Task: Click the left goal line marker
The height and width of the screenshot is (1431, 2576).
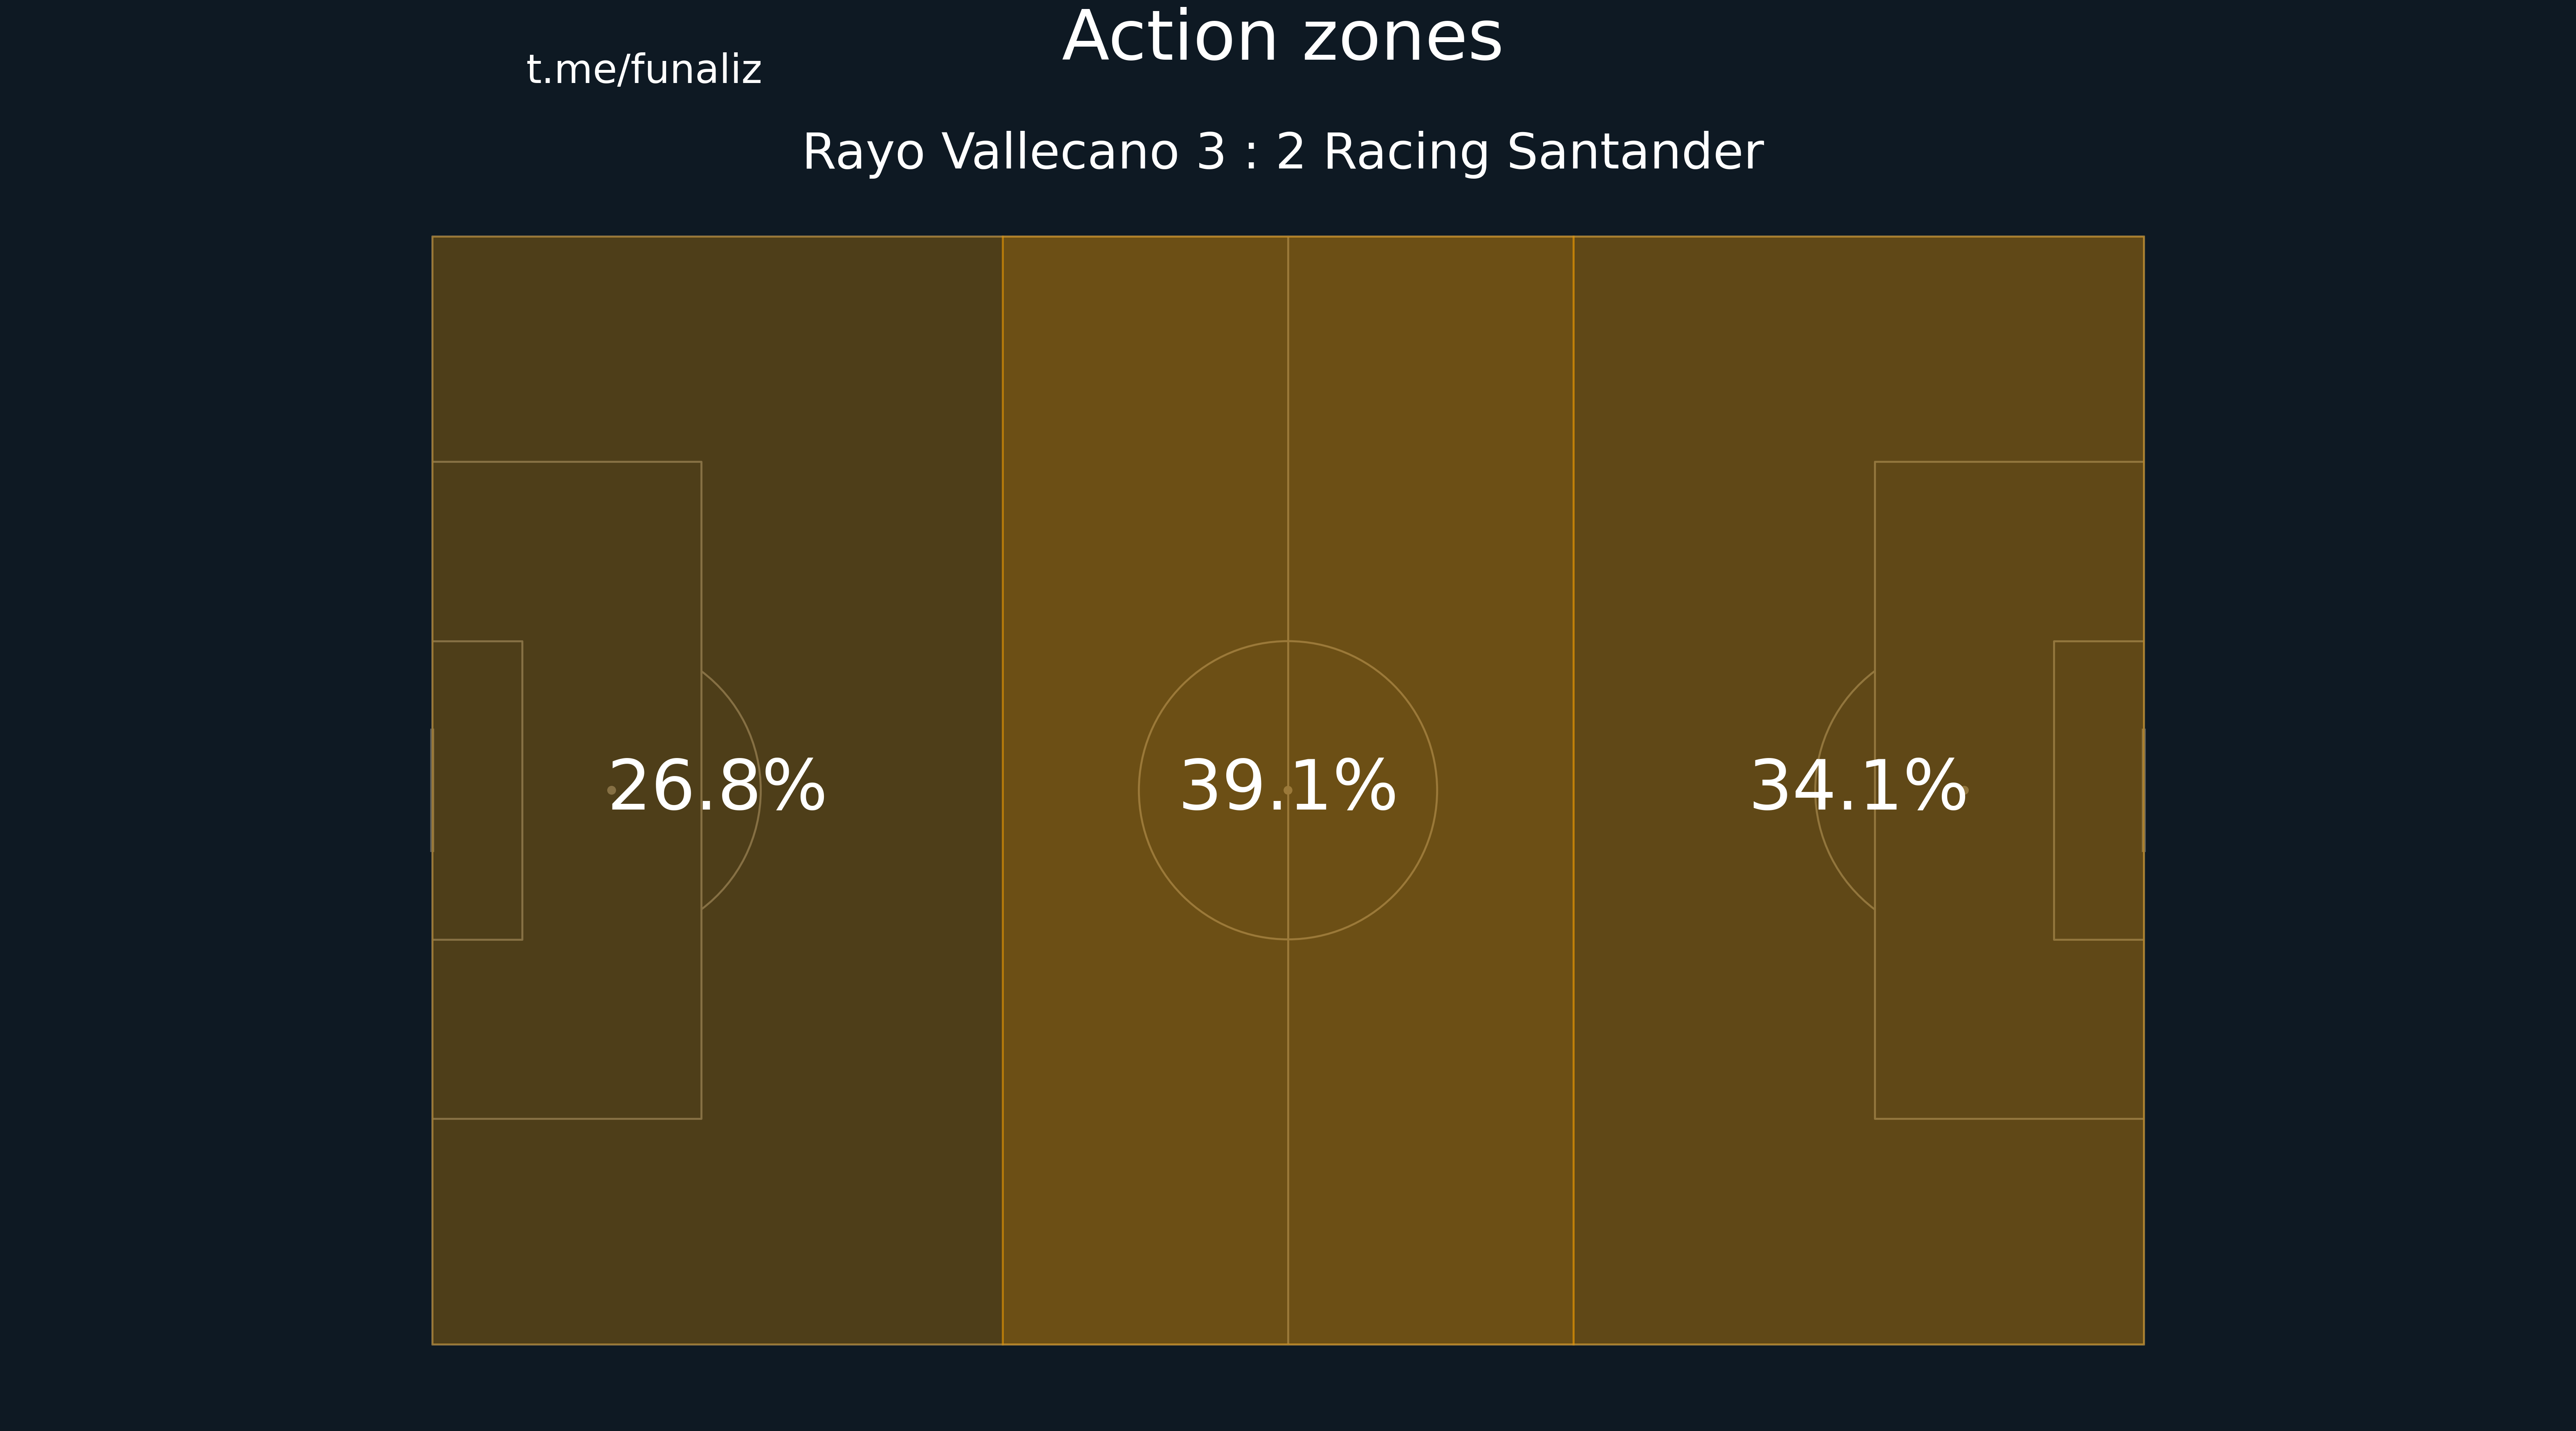Action: pos(432,790)
